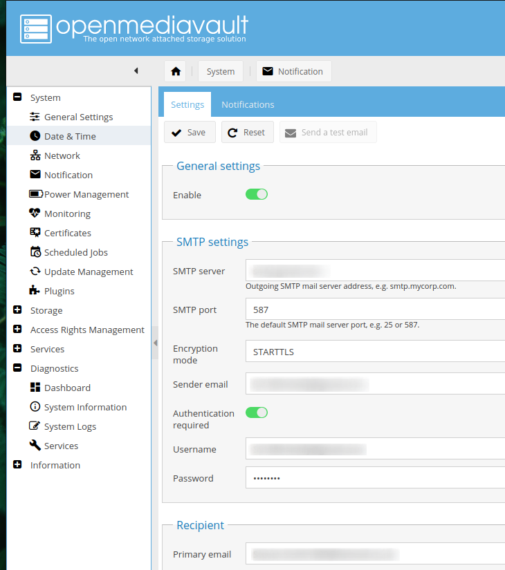
Task: Click the Network topology icon
Action: pos(35,155)
